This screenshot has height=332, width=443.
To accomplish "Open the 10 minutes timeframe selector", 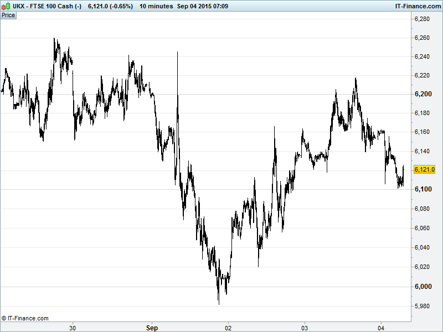I will pos(155,6).
